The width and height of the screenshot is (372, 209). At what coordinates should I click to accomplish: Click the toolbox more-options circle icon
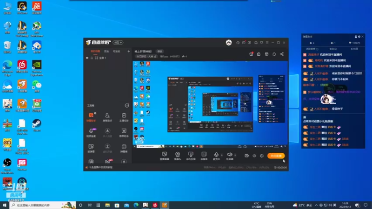(127, 106)
